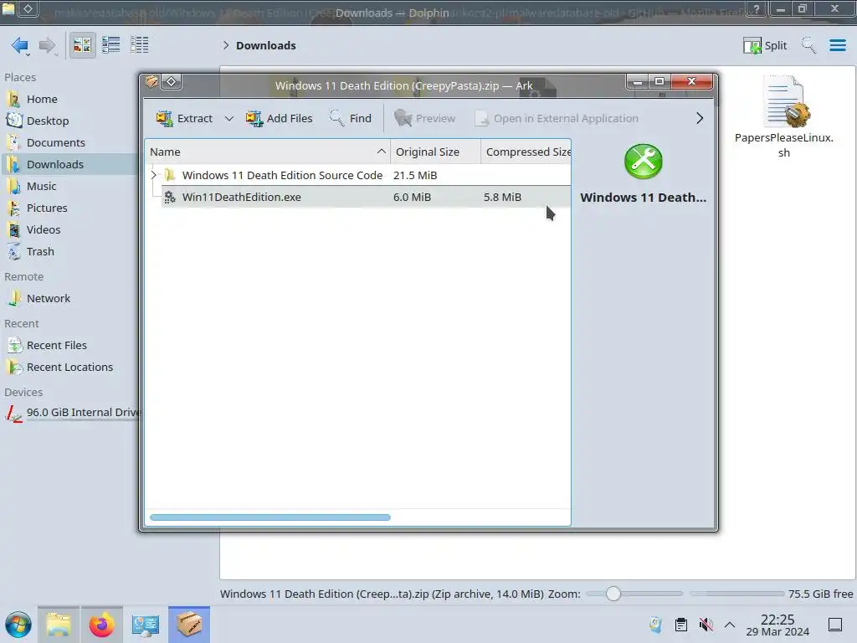Click Downloads breadcrumb in location bar
This screenshot has height=643, width=857.
click(266, 45)
